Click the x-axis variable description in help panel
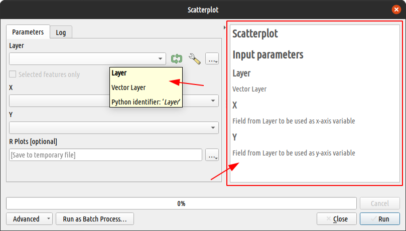 pyautogui.click(x=294, y=121)
